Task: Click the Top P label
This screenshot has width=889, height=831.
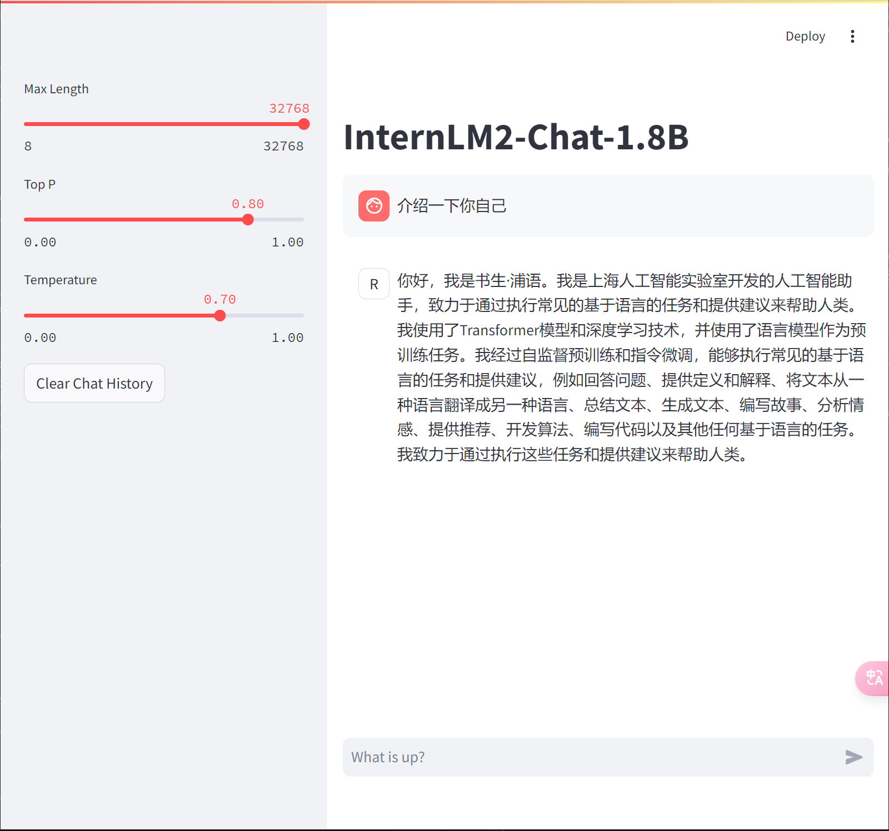Action: (x=39, y=185)
